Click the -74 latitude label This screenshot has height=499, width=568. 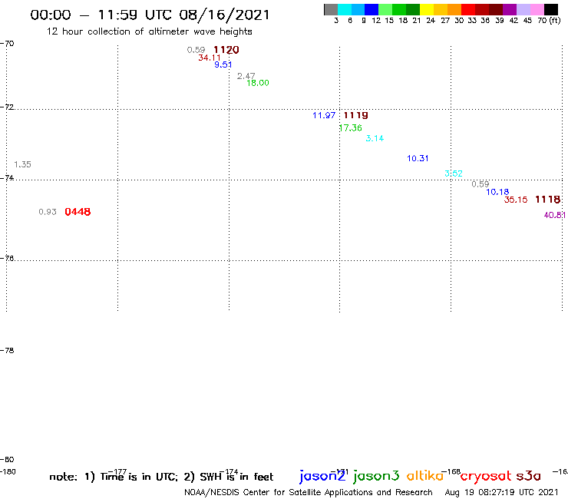coord(7,178)
